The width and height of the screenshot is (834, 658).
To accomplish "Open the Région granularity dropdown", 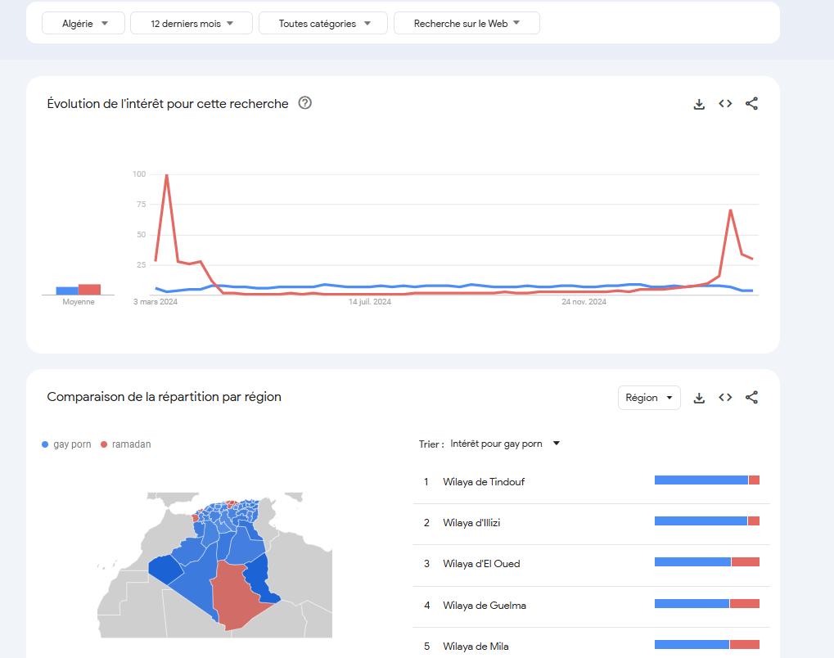I will click(649, 398).
